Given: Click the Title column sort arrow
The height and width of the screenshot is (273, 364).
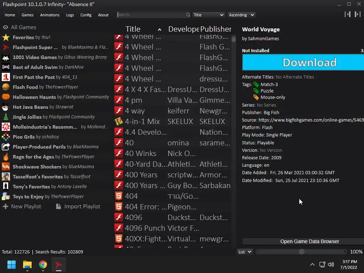Looking at the screenshot, I should (160, 30).
